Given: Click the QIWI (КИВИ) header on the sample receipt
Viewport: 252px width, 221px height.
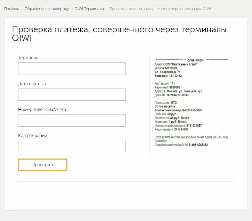Looking at the screenshot, I should 196,60.
